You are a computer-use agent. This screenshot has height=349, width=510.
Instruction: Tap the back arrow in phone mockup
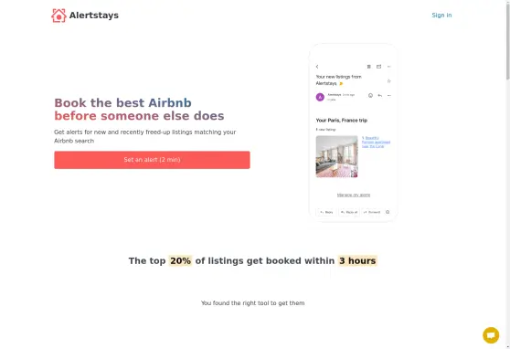point(317,67)
